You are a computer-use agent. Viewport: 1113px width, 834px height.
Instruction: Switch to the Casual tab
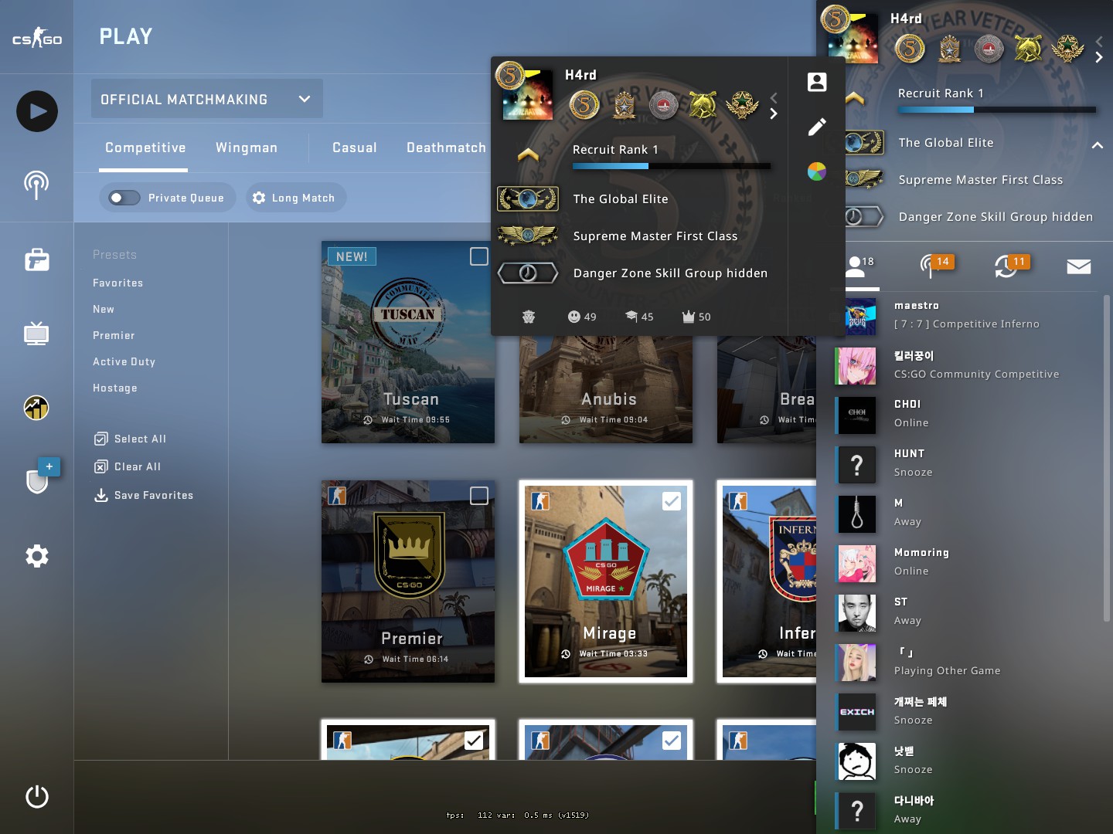[355, 147]
